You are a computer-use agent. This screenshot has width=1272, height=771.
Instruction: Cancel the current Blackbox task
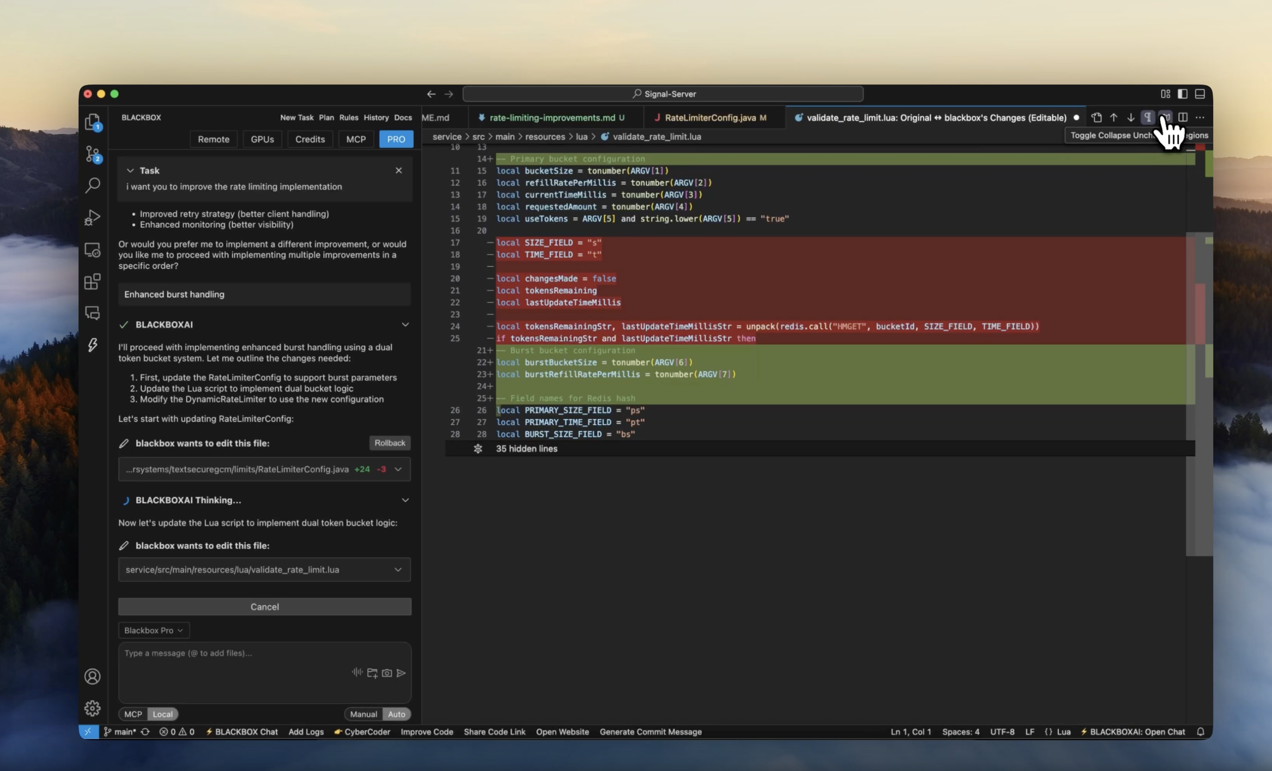(265, 607)
